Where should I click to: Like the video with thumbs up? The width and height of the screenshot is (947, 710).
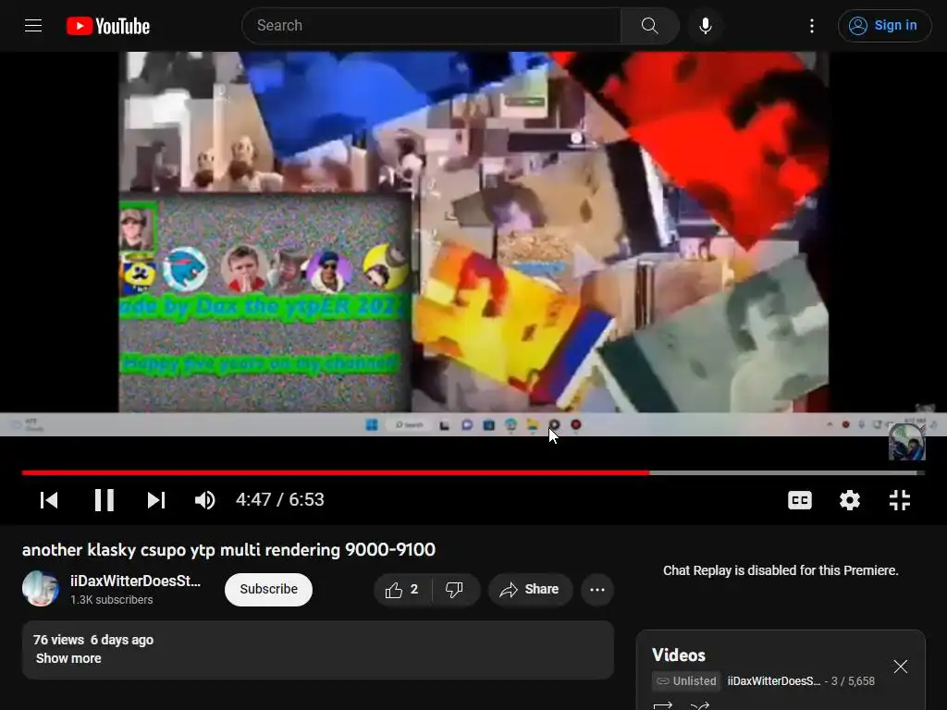pyautogui.click(x=403, y=589)
